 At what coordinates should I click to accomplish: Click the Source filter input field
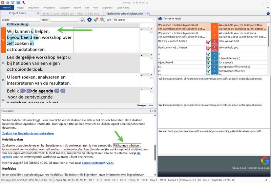pos(25,20)
